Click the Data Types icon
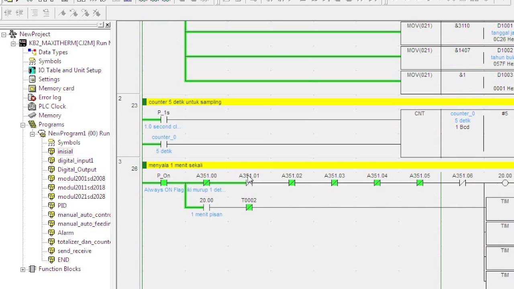The image size is (514, 289). [x=32, y=52]
